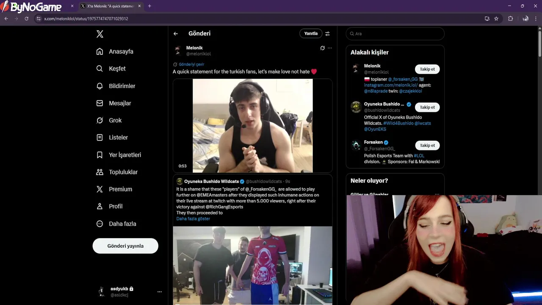The image size is (542, 305).
Task: Open Keşfet search icon in sidebar
Action: click(x=100, y=69)
